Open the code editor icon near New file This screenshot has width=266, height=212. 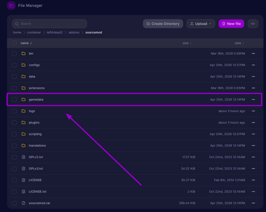coord(253,23)
